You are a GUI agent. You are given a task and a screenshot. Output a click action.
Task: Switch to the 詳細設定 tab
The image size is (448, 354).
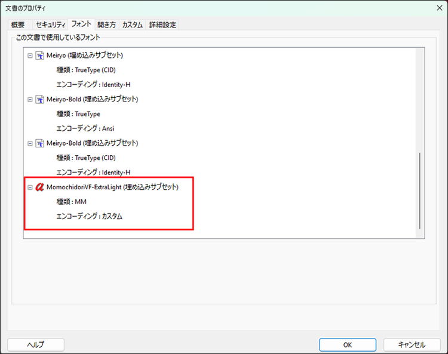[x=162, y=25]
